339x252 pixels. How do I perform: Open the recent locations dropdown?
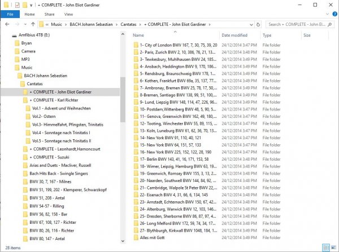coord(25,24)
